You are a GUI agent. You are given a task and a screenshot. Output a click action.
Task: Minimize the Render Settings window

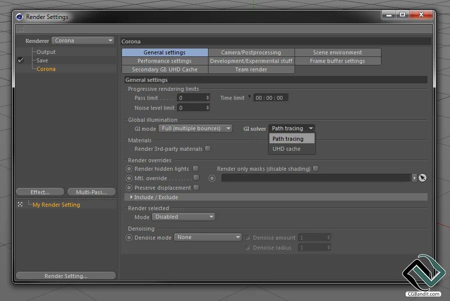pyautogui.click(x=389, y=14)
